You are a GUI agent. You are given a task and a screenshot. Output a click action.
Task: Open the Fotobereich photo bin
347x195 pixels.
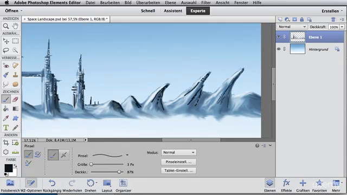click(x=10, y=185)
